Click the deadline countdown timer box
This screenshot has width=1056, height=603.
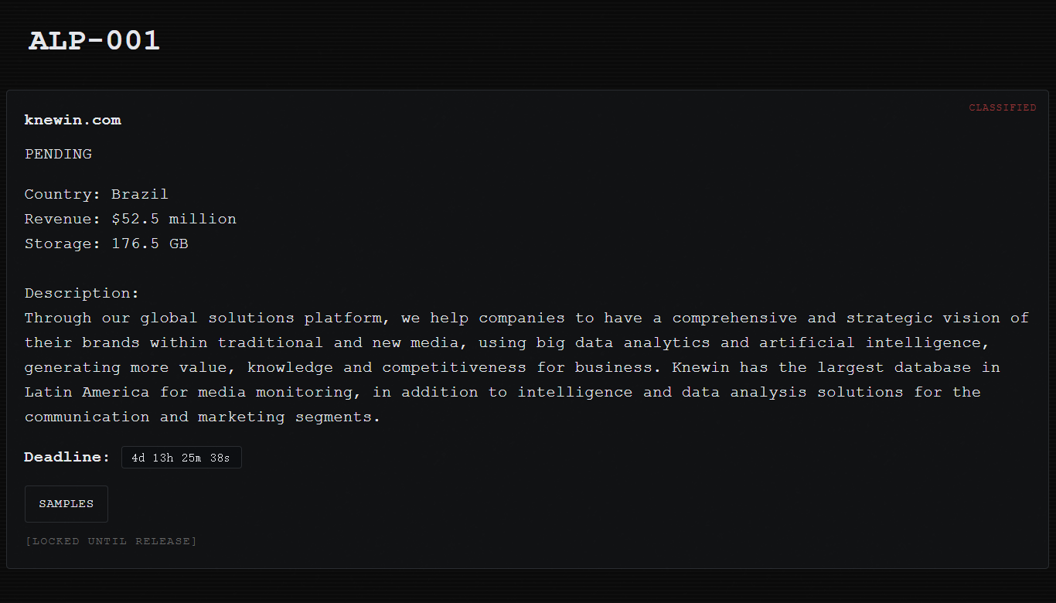click(x=181, y=458)
